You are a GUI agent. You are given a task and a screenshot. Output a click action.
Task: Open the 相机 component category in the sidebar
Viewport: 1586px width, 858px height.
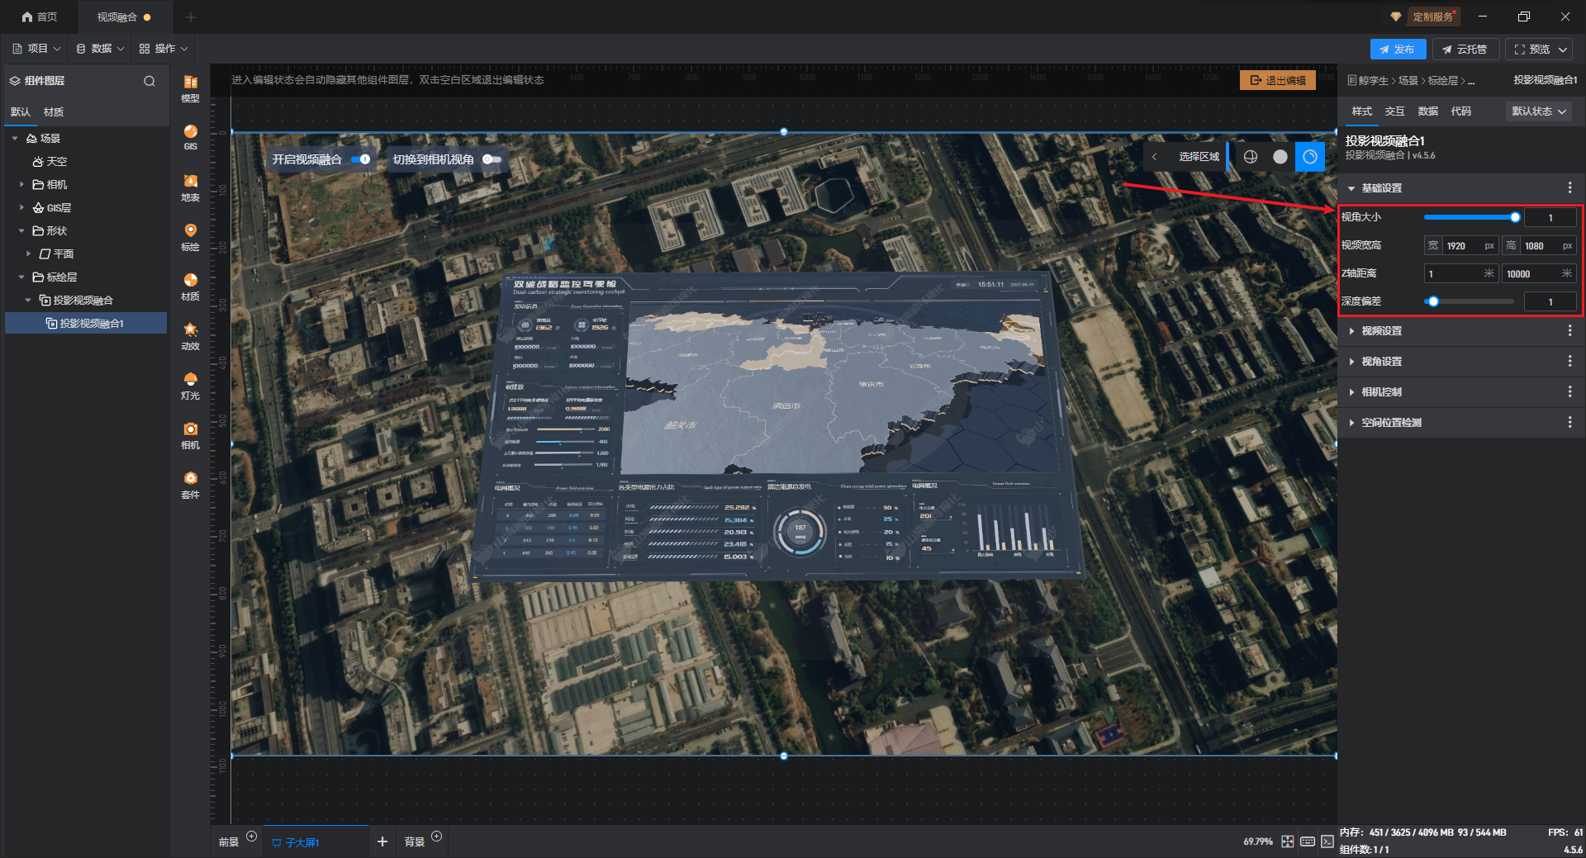pos(190,435)
